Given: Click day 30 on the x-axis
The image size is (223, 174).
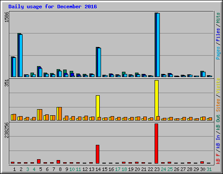Looking at the screenshot, I should (203, 169).
